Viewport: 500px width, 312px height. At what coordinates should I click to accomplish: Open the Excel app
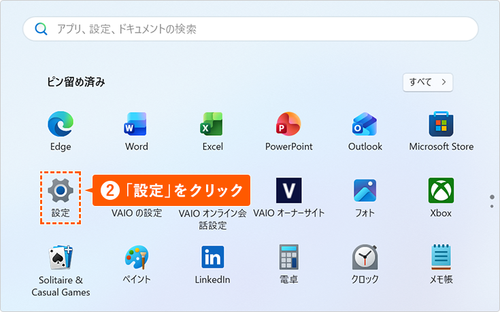click(x=212, y=126)
